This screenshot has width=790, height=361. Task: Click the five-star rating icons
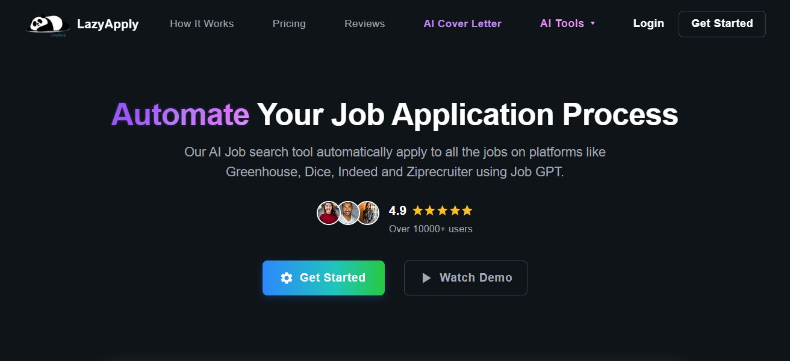click(443, 211)
